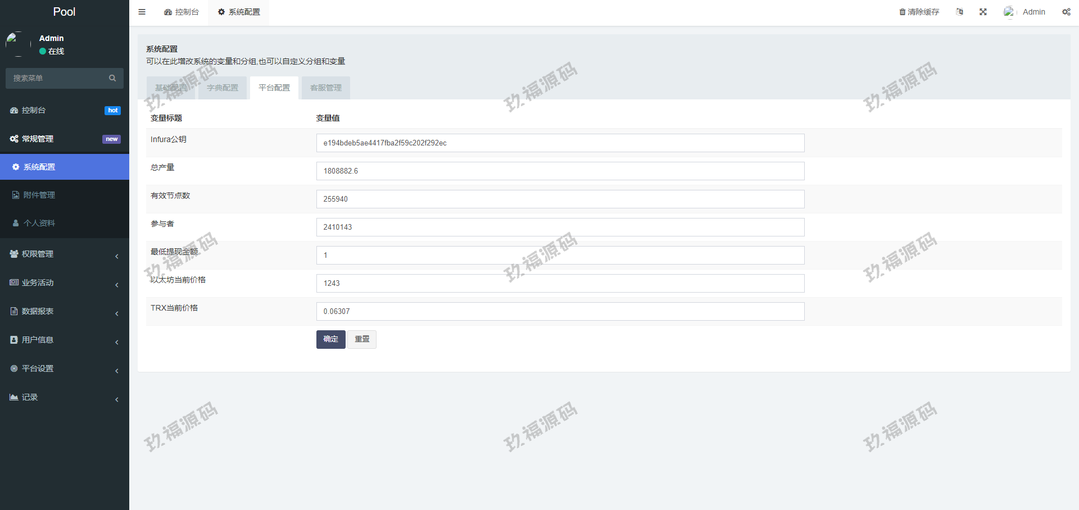1079x510 pixels.
Task: Toggle fullscreen mode icon
Action: point(983,12)
